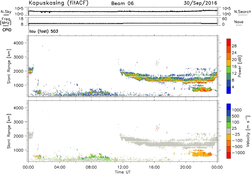Image resolution: width=251 pixels, height=174 pixels.
Task: Click the "N.Search" legend label
Action: click(243, 12)
